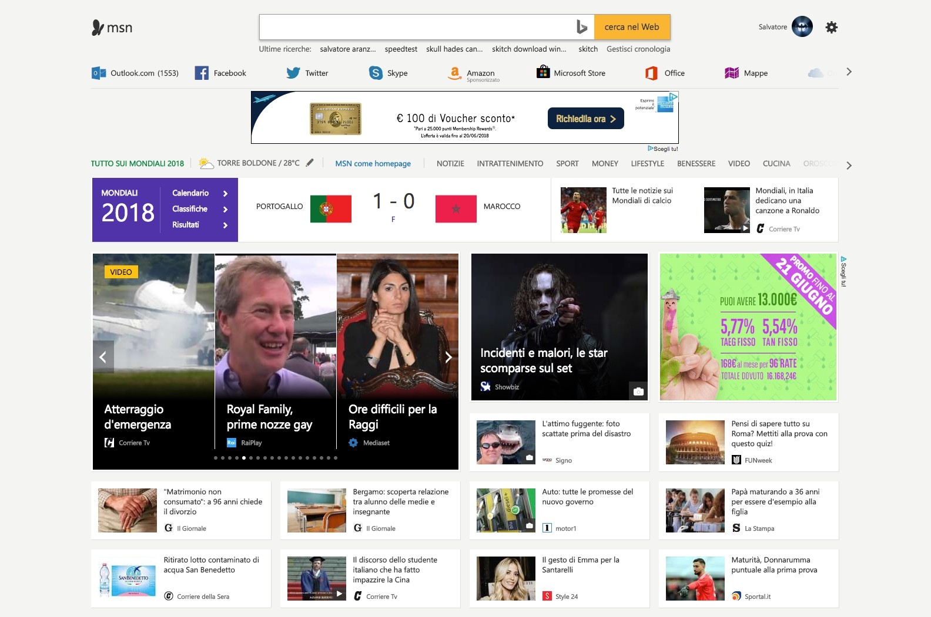
Task: Expand Calendario arrow in Mondiali box
Action: pos(225,193)
